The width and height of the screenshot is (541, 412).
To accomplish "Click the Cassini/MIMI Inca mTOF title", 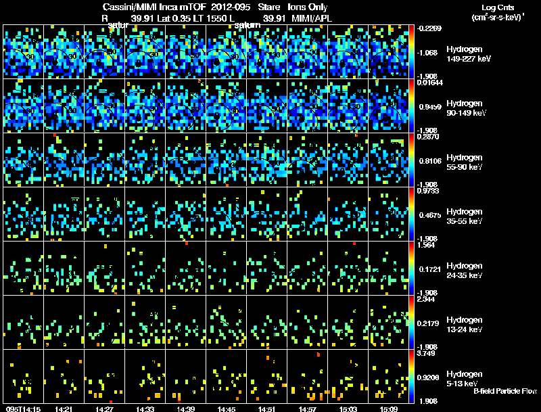I will pyautogui.click(x=154, y=7).
